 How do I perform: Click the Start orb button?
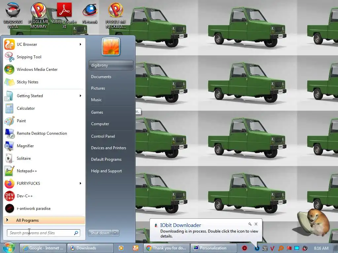pyautogui.click(x=9, y=248)
